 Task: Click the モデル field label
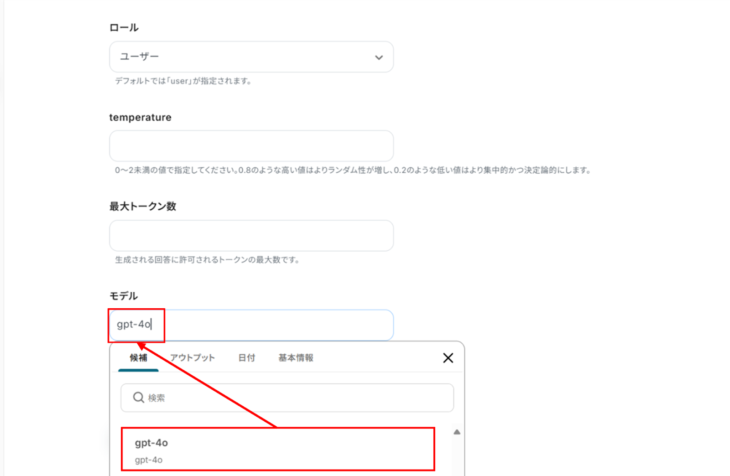(123, 296)
